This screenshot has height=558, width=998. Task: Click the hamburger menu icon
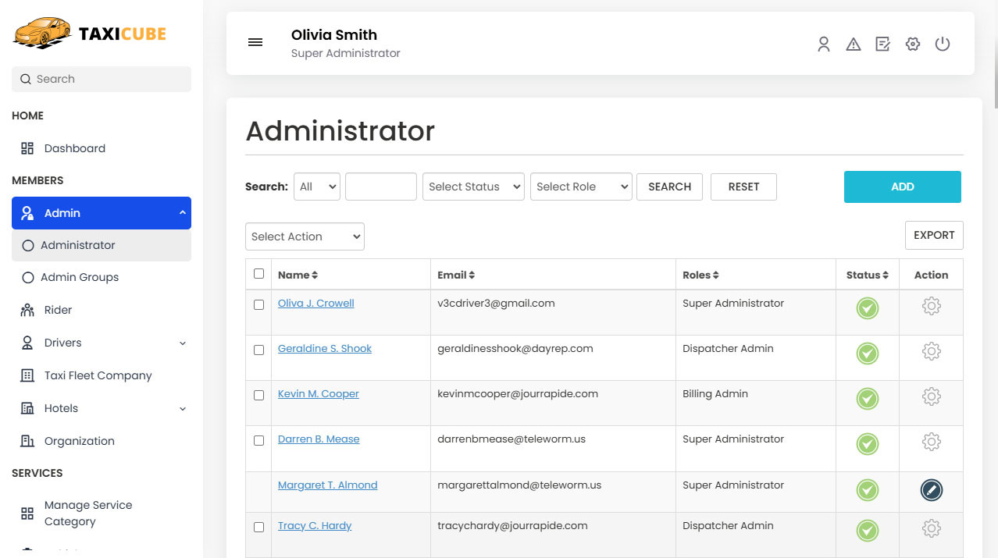coord(255,43)
